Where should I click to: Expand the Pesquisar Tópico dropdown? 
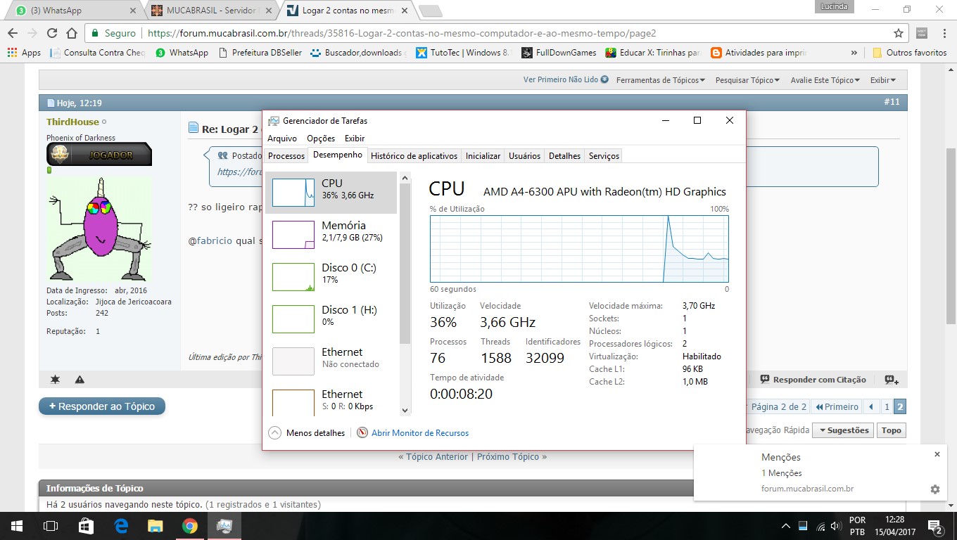(x=747, y=80)
